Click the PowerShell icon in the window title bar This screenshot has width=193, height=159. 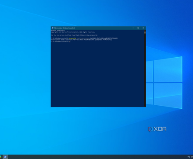point(53,28)
